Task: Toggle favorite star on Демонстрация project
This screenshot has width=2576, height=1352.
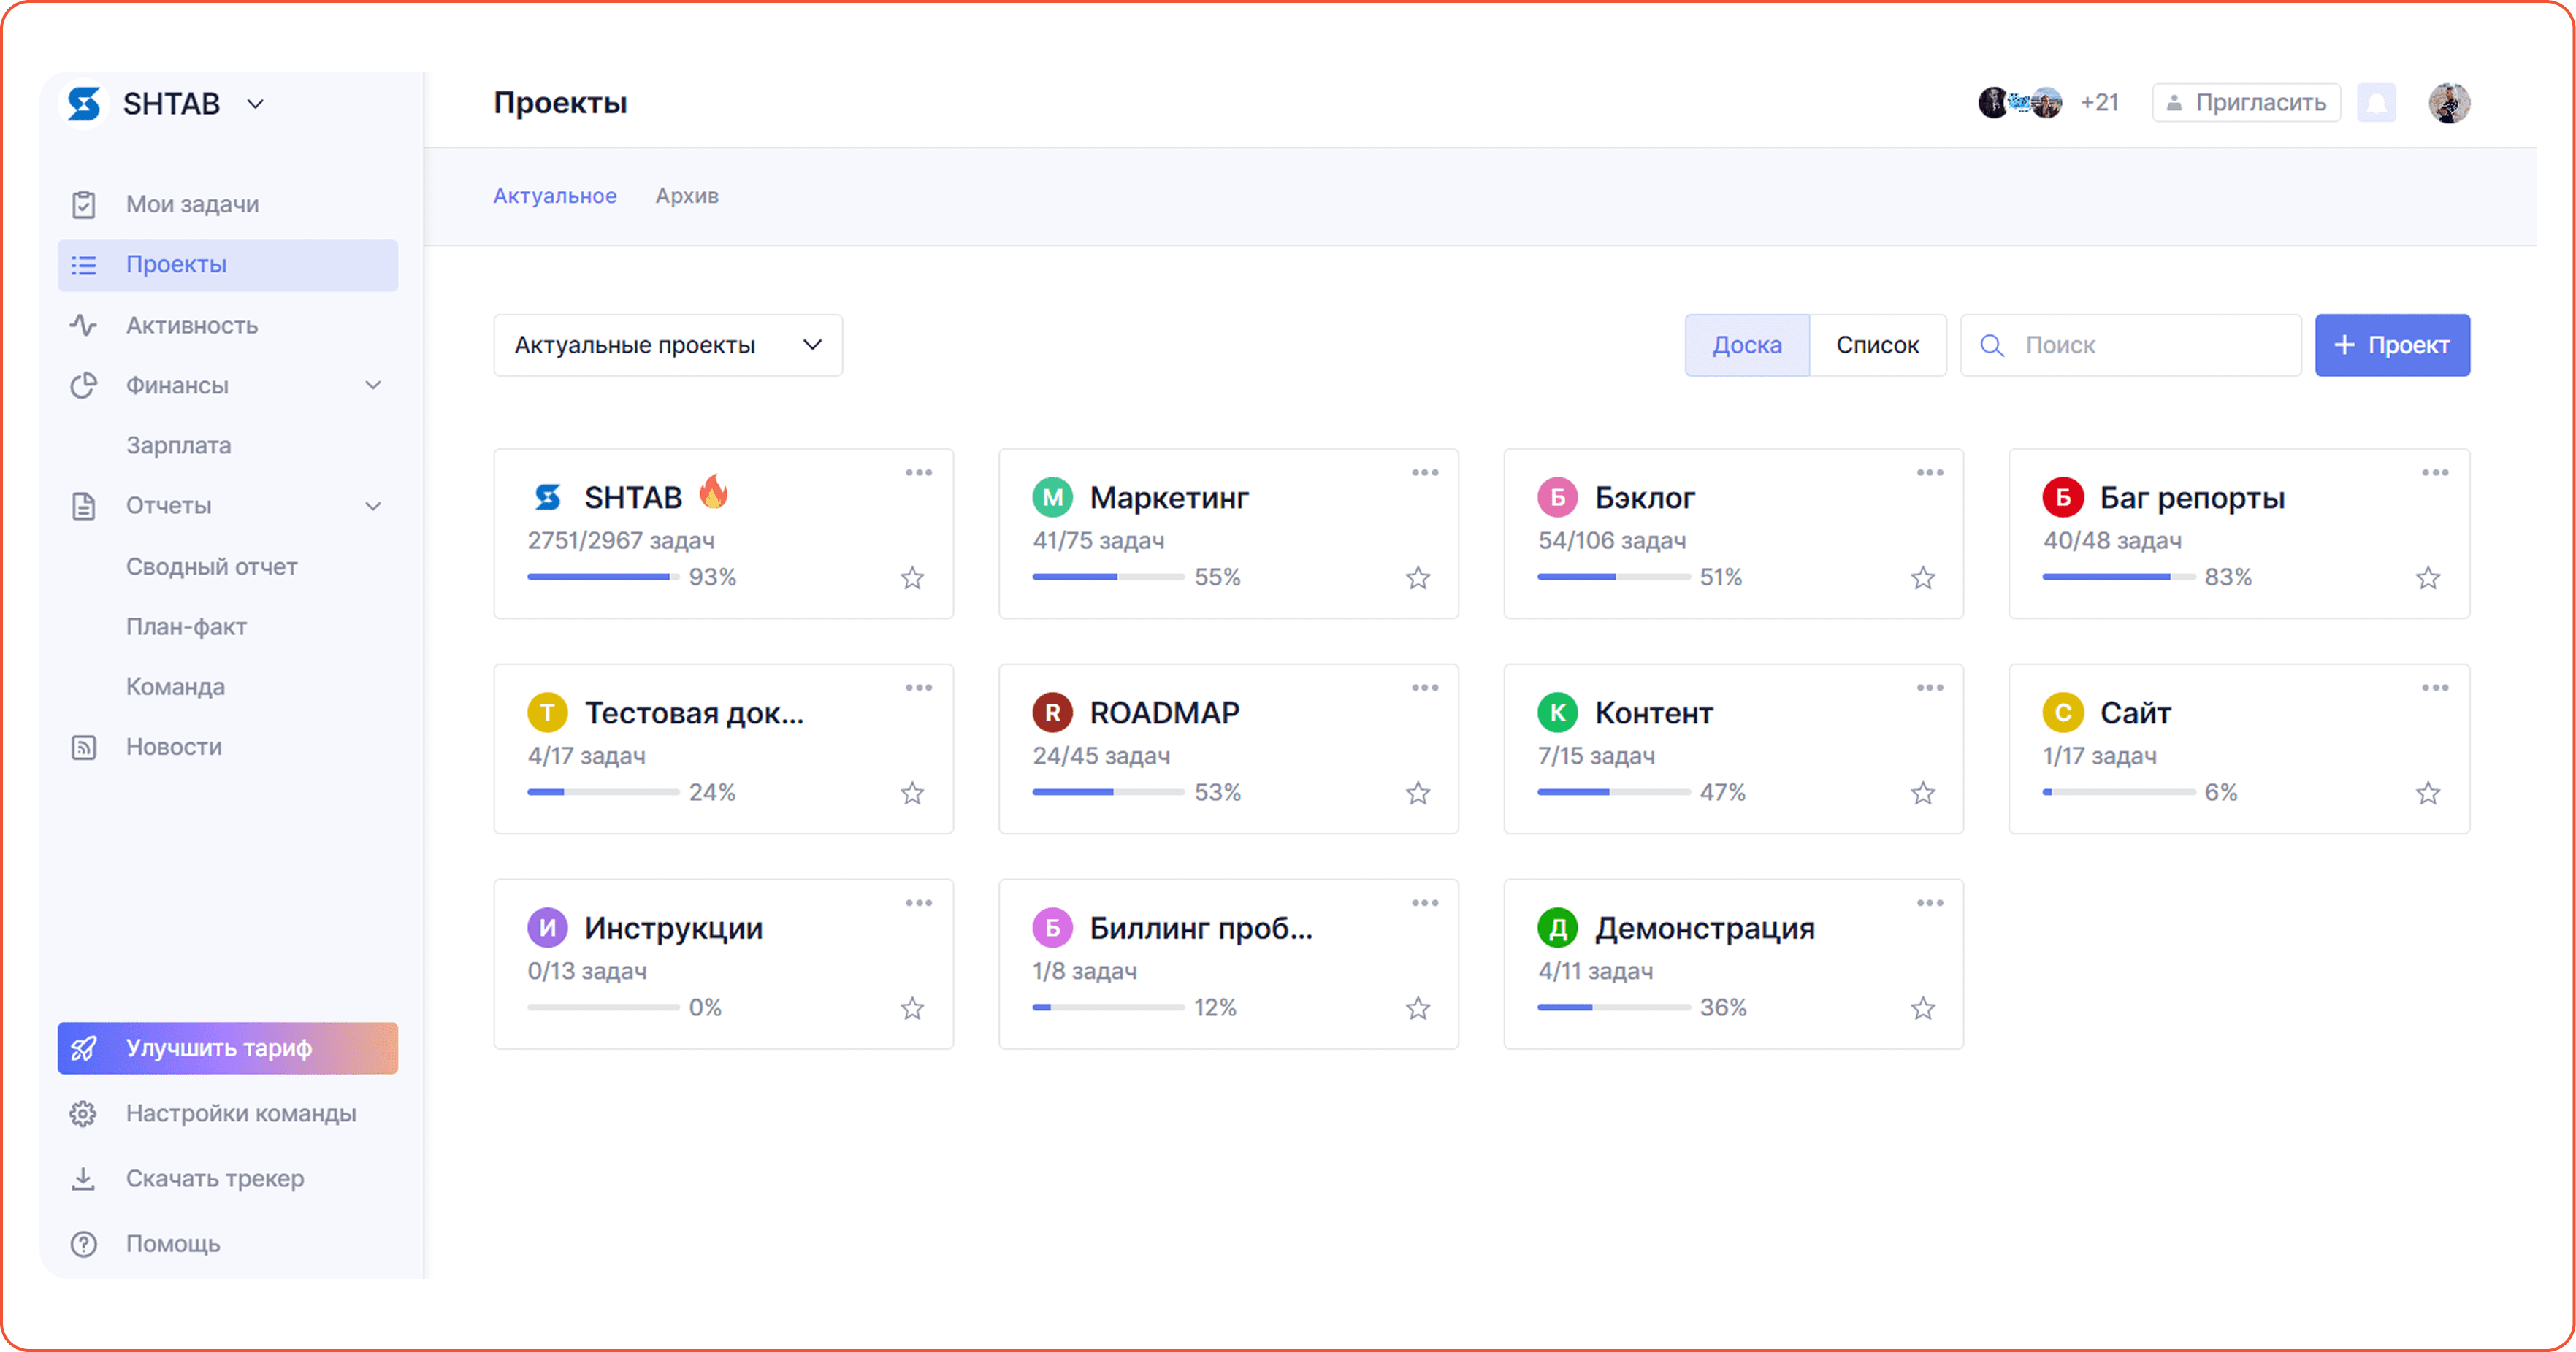Action: (x=1922, y=1008)
